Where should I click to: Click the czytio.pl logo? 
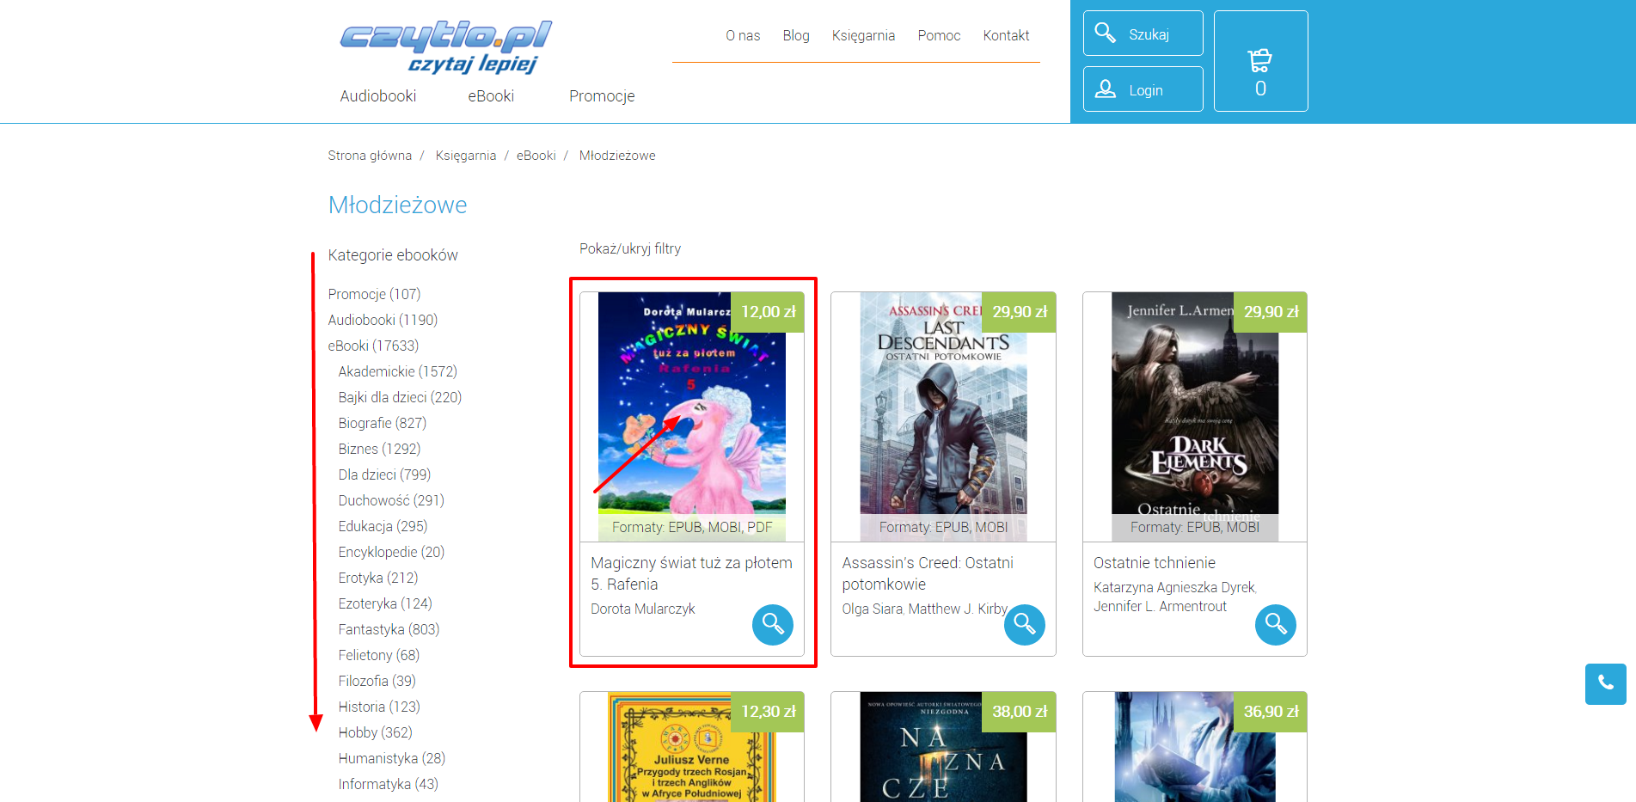pos(445,46)
